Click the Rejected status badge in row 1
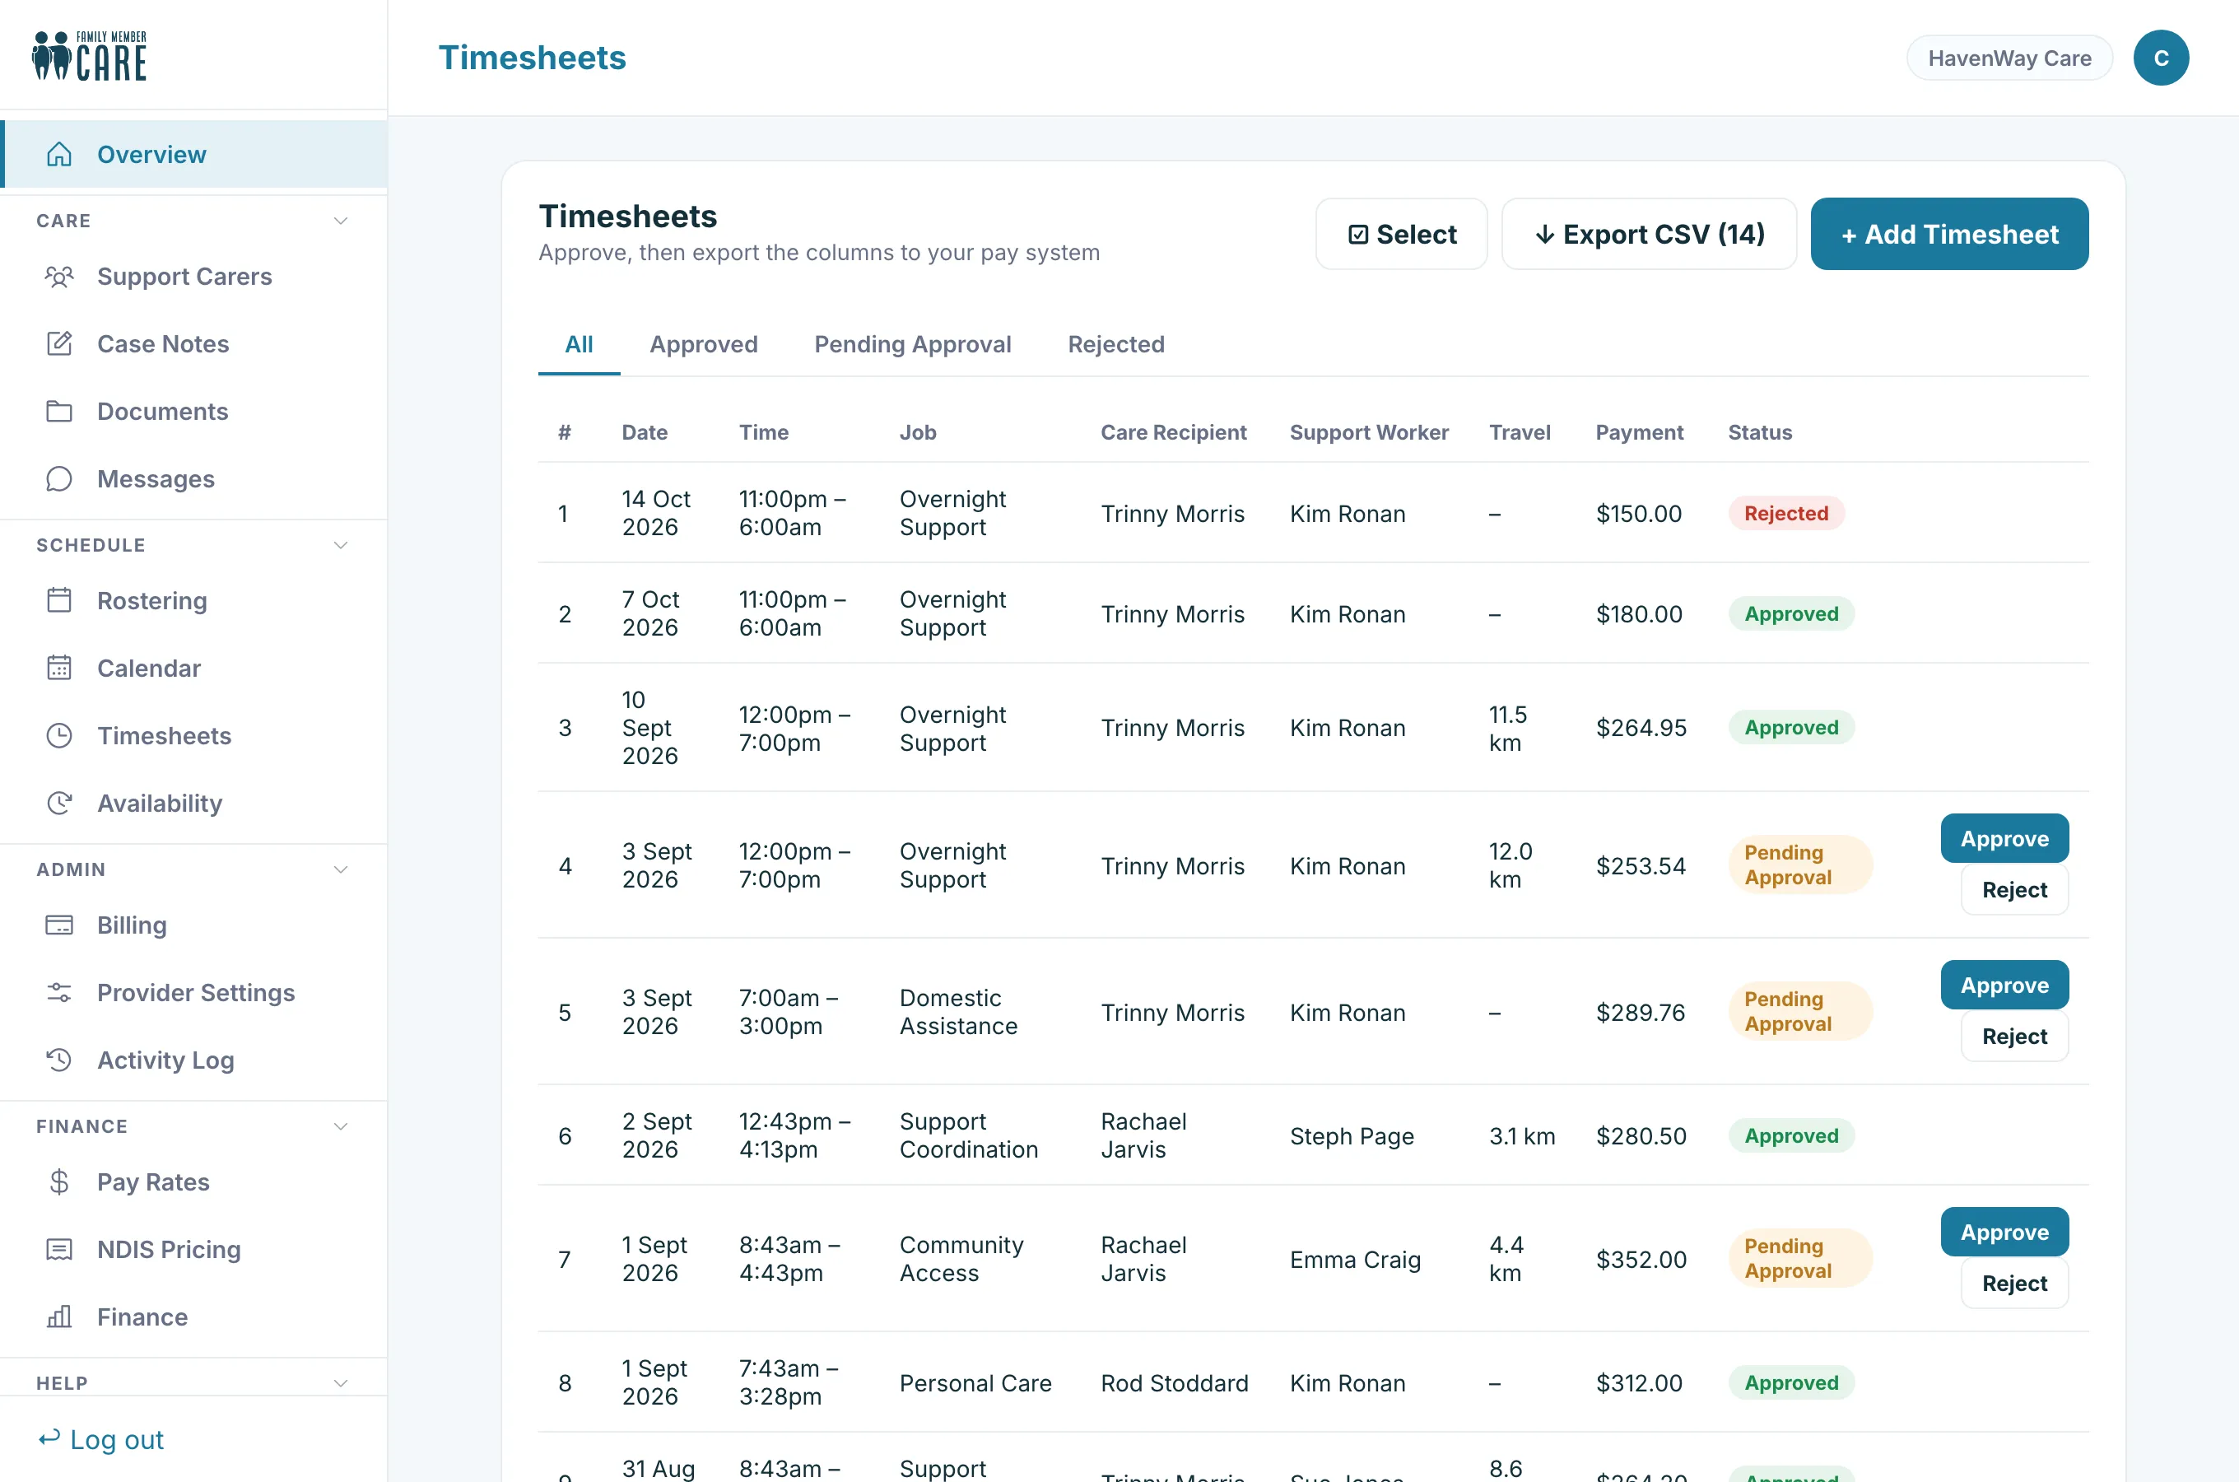Screen dimensions: 2239x1482 point(1785,513)
